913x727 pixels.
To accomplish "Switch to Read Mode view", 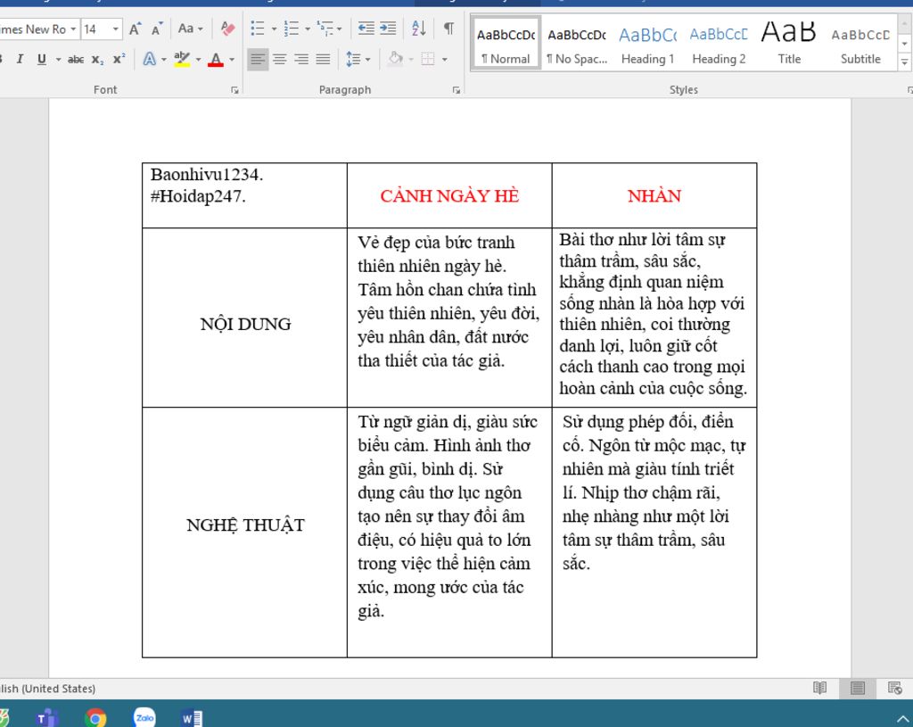I will 820,688.
